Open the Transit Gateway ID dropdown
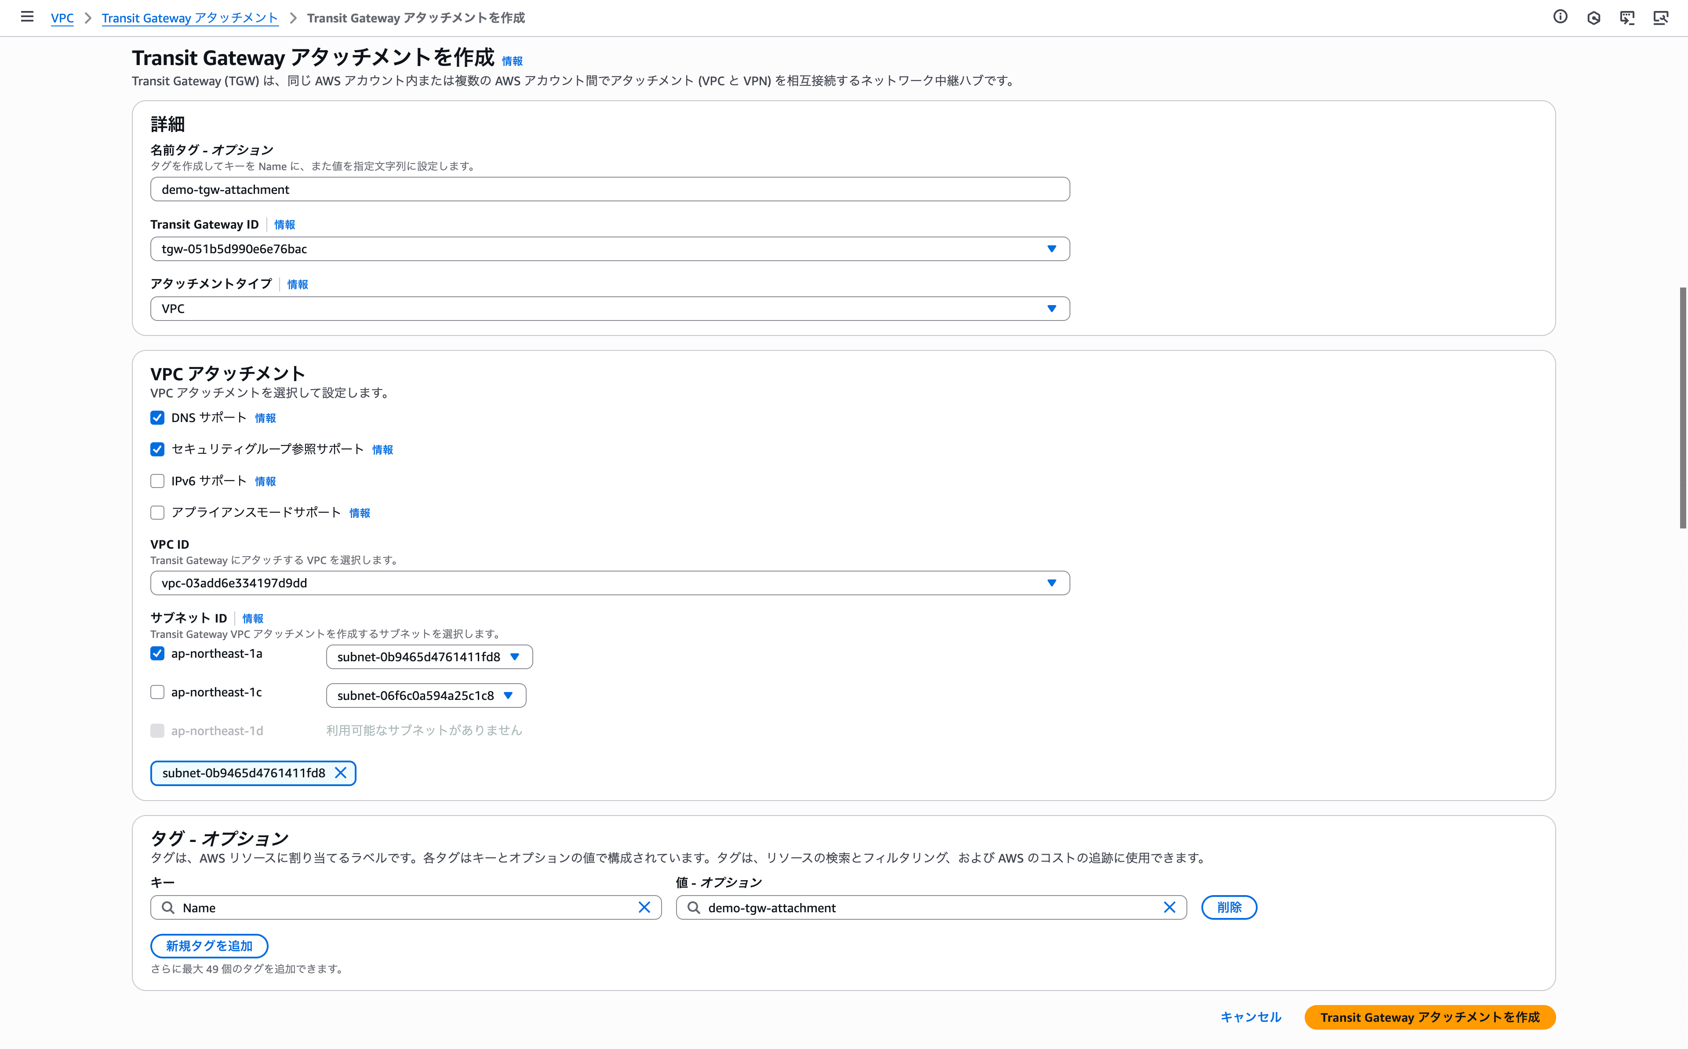The width and height of the screenshot is (1688, 1049). [610, 249]
